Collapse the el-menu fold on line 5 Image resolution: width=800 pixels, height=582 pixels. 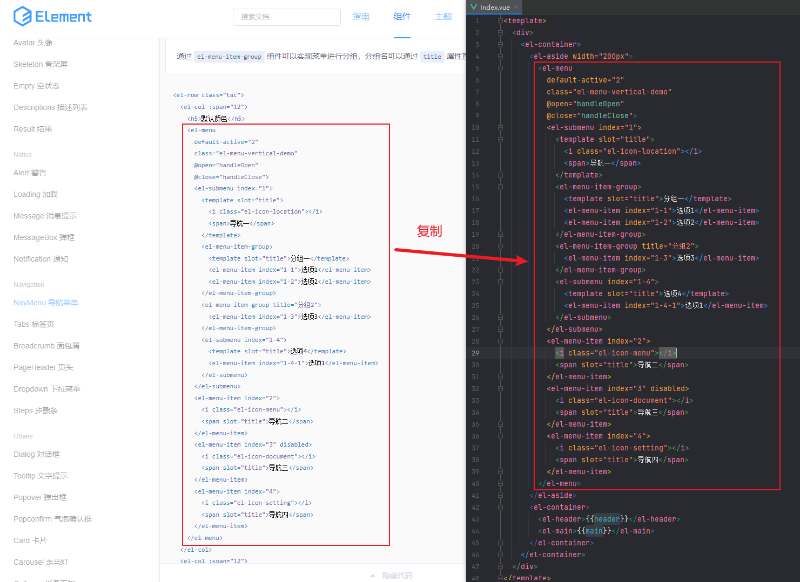pos(500,68)
